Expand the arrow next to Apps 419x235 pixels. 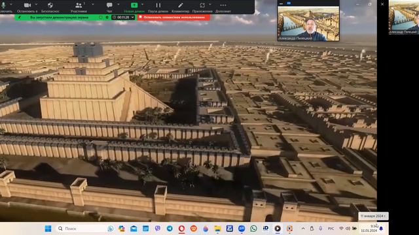[210, 5]
